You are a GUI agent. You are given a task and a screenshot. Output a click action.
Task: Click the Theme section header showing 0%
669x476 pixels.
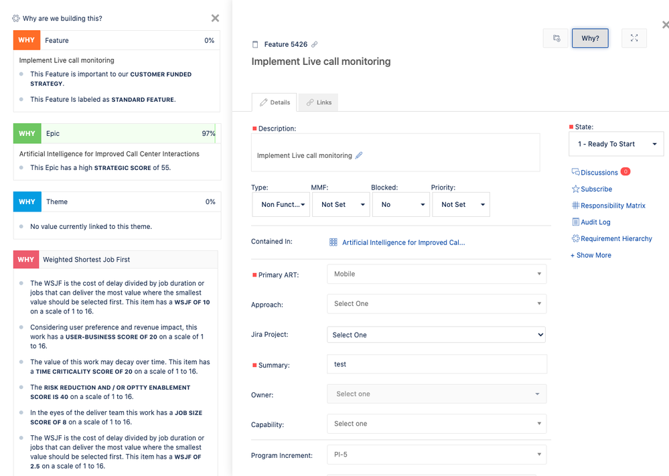[117, 202]
